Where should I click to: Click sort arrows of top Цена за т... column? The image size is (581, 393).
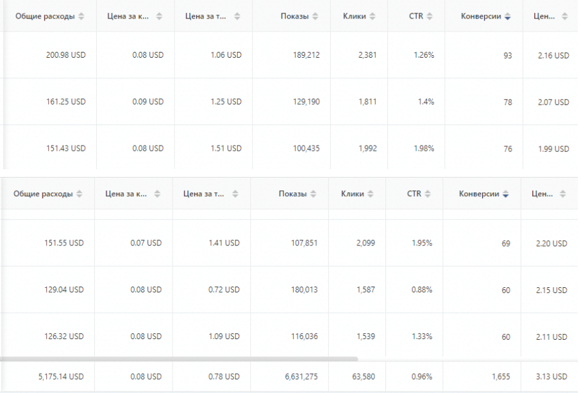pos(237,16)
